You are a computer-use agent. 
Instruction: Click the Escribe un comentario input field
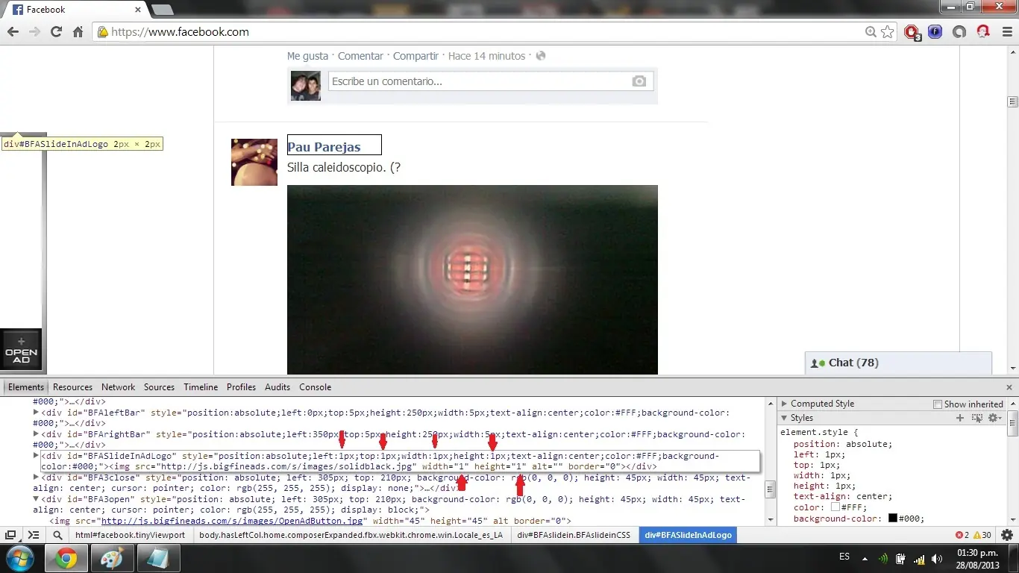pos(489,81)
